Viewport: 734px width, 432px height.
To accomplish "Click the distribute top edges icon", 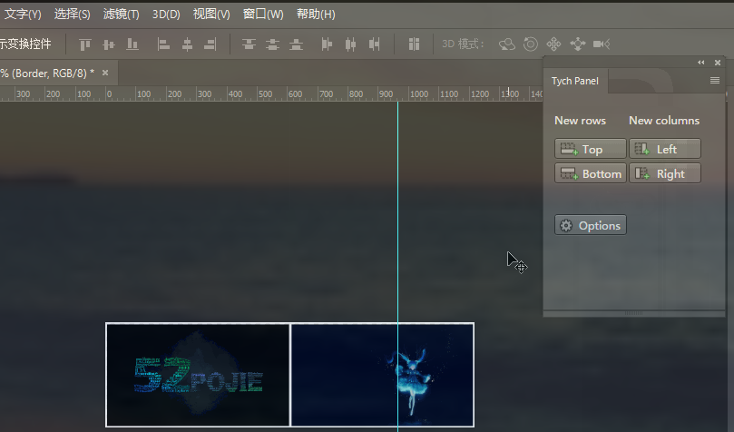I will [249, 44].
